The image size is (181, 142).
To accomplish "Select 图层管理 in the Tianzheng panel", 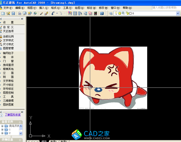I will (x=8, y=48).
